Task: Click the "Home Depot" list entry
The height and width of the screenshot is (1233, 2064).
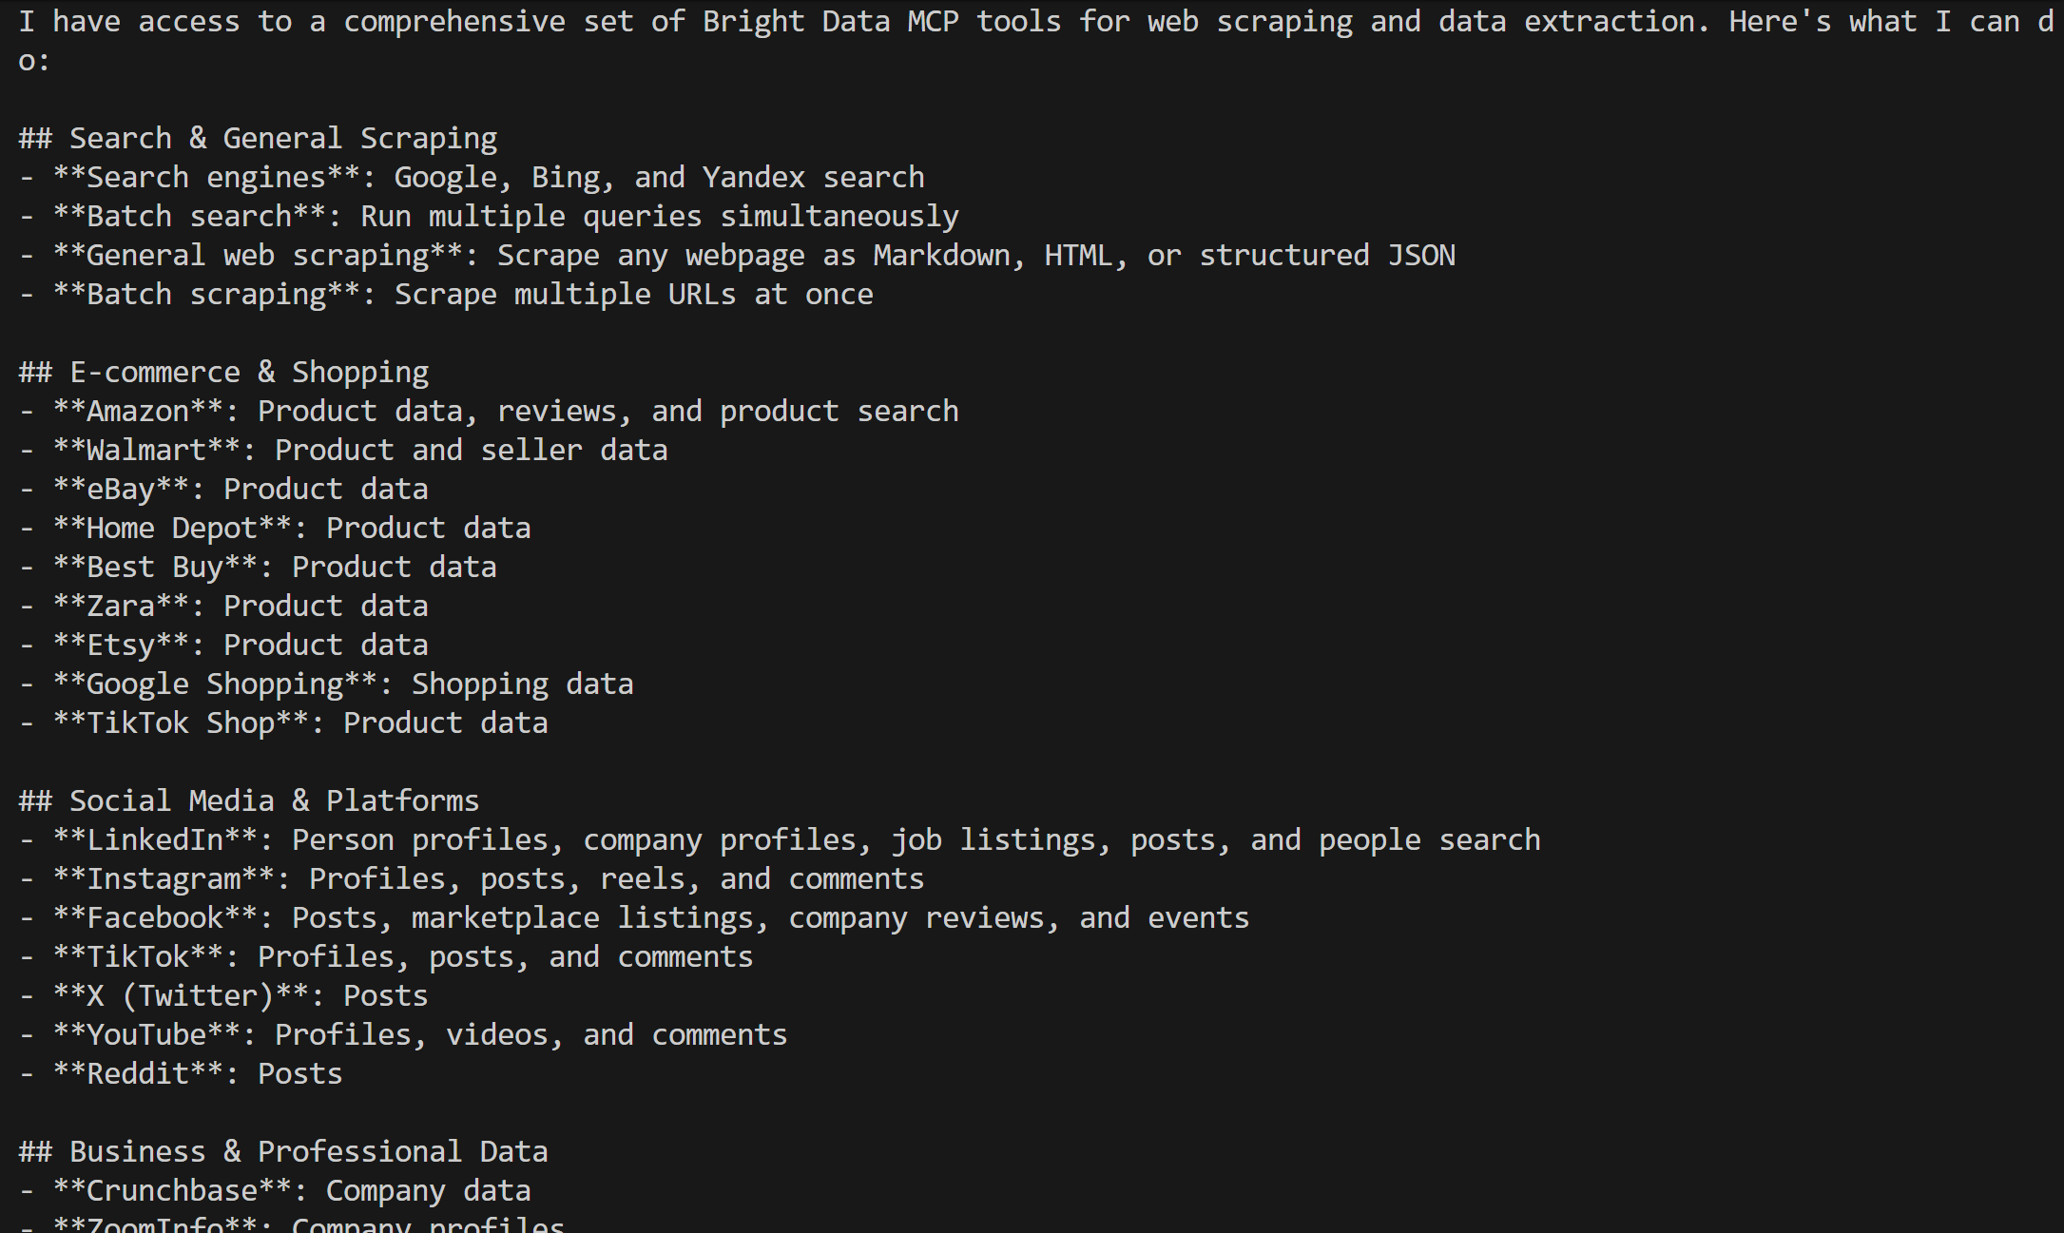Action: point(171,529)
